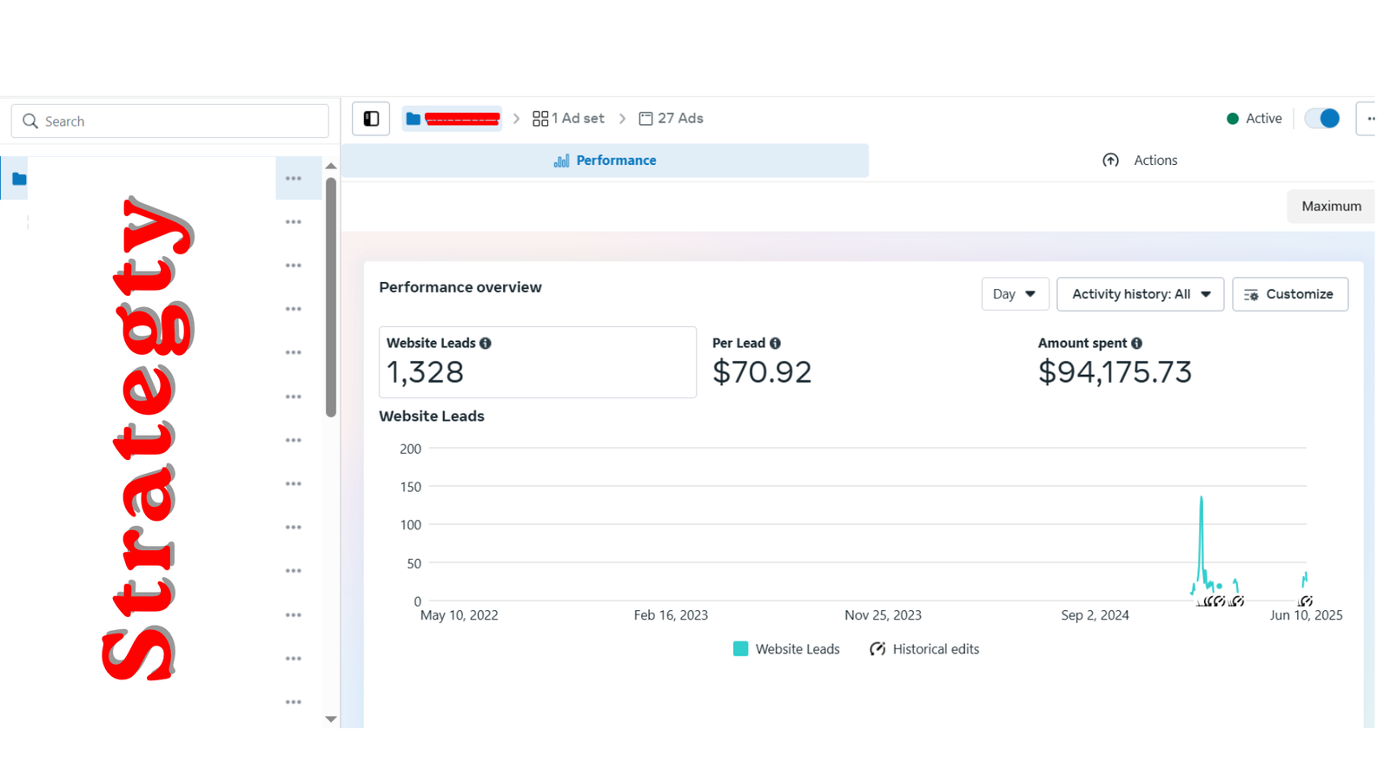This screenshot has width=1390, height=781.
Task: Click the Customize button
Action: point(1290,294)
